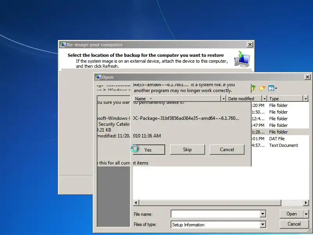Click the Re-image your computer title icon
Screen dimensions: 313x235
tap(63, 45)
